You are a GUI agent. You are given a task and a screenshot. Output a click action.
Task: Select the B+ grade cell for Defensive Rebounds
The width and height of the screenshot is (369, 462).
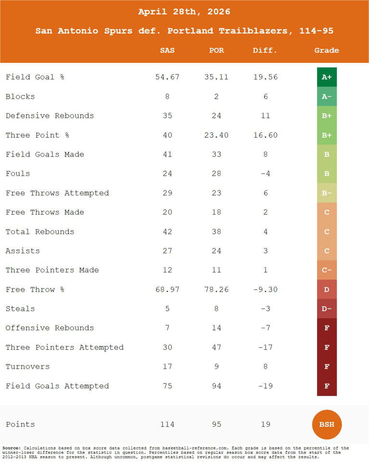pyautogui.click(x=327, y=115)
